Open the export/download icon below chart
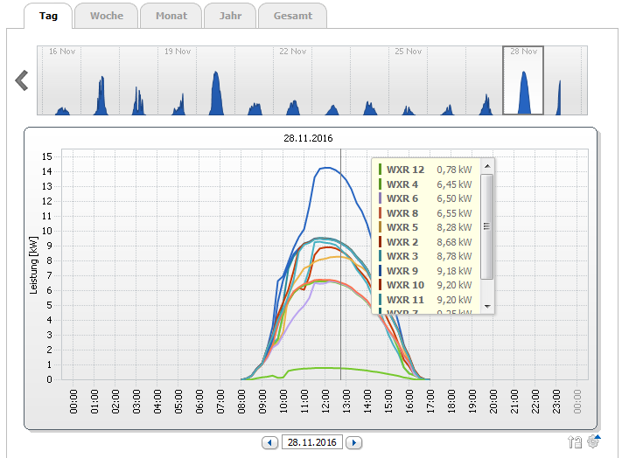Screen dimensions: 622x458 coord(575,441)
